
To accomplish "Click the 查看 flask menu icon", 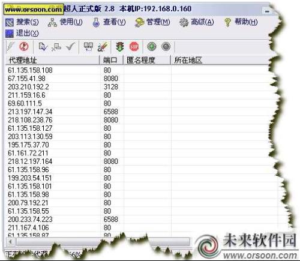I will [x=96, y=23].
